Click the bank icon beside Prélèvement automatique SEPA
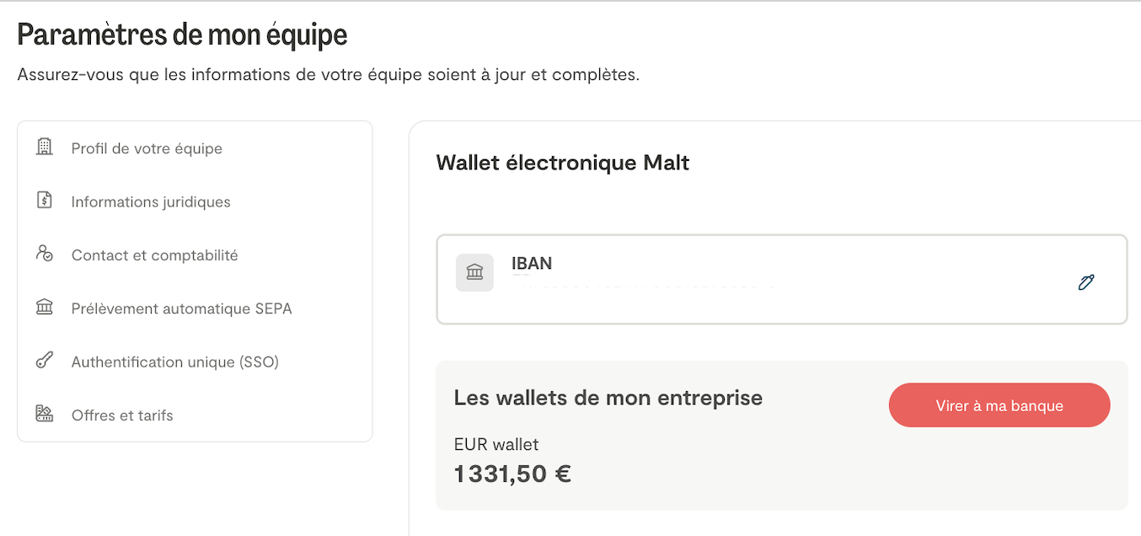This screenshot has width=1141, height=536. 45,308
